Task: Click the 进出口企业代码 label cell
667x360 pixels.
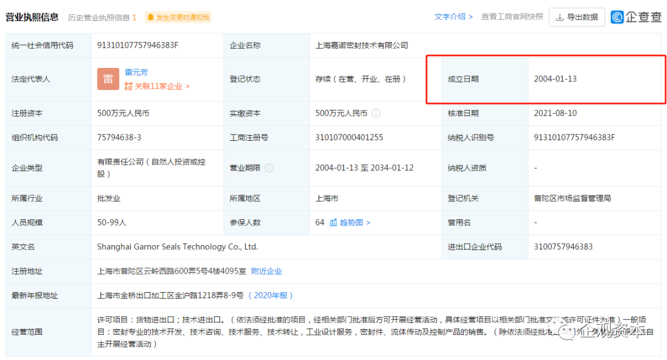Action: click(x=485, y=247)
